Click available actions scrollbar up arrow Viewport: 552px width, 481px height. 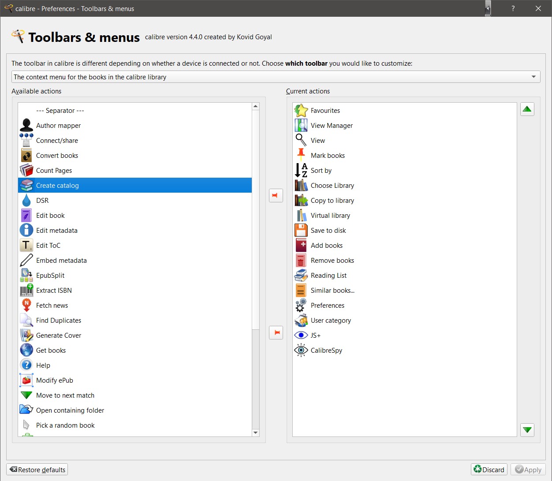(x=256, y=106)
